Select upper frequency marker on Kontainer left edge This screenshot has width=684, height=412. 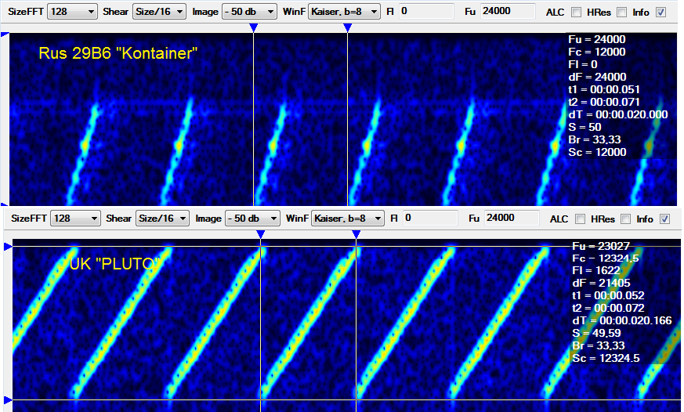coord(5,34)
